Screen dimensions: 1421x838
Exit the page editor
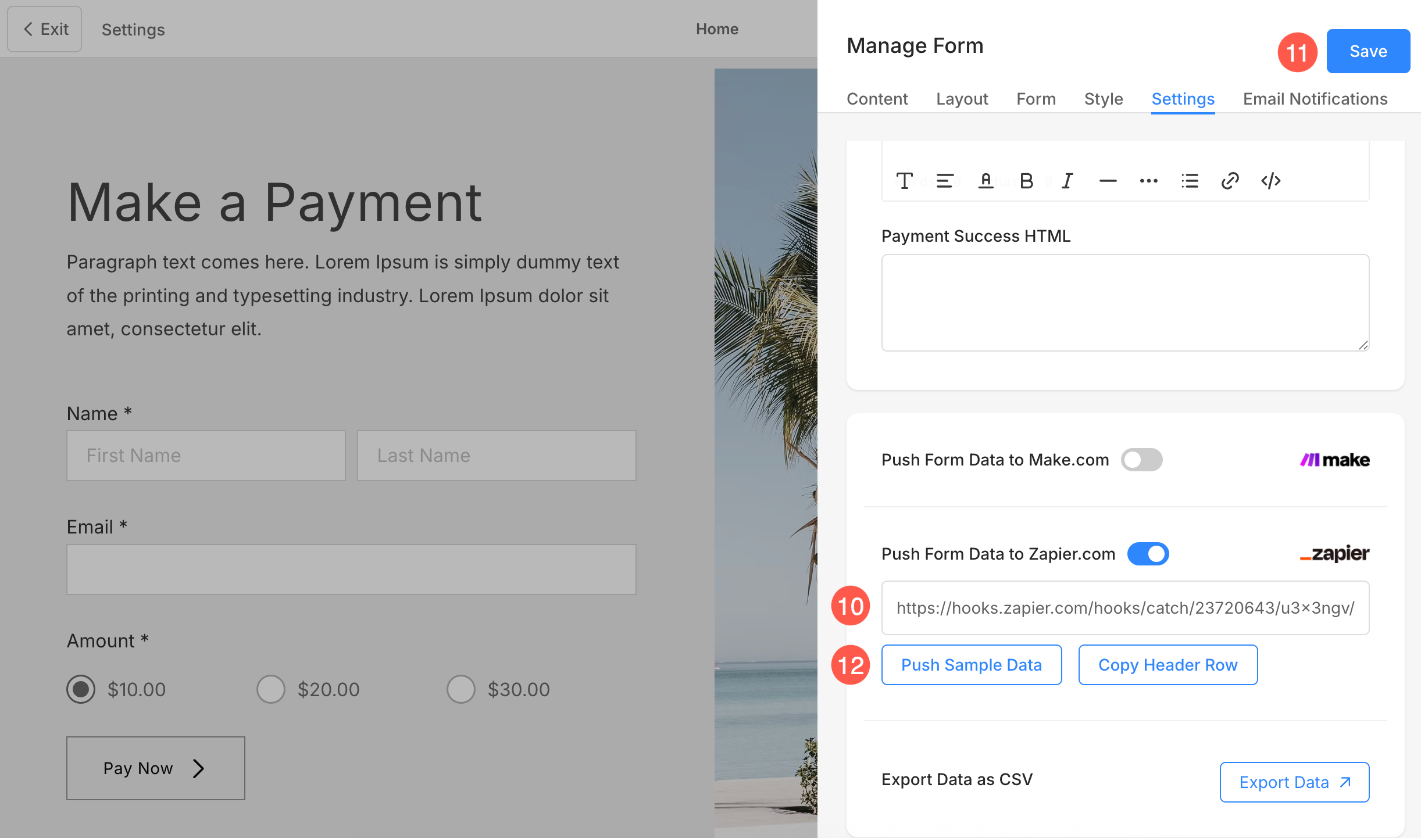[x=45, y=29]
